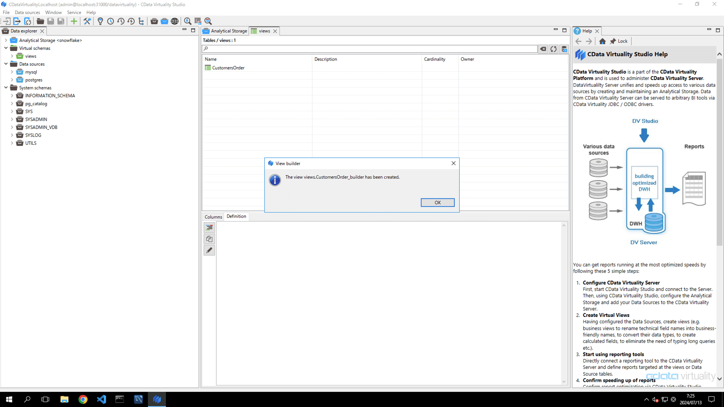Screen dimensions: 724x407
Task: Format the SQL with the formatting icon
Action: tap(209, 227)
